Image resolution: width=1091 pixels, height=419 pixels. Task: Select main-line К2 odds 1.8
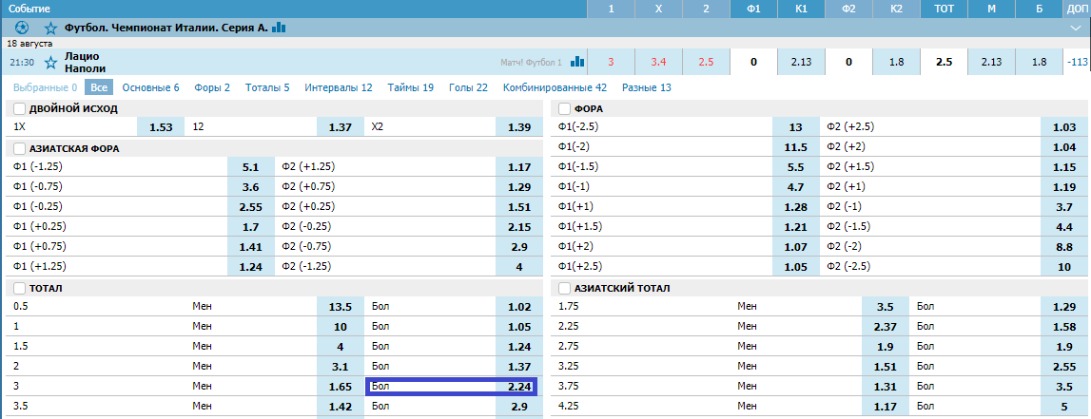tap(896, 62)
